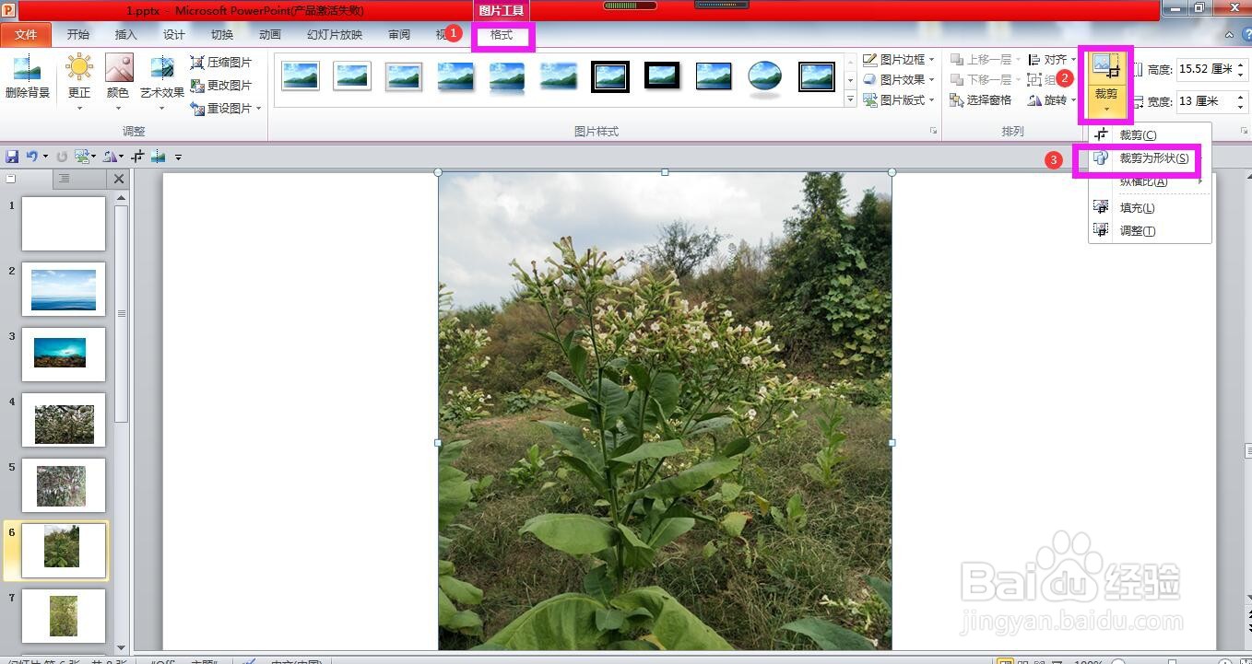
Task: Choose 裁剪为形状(S) menu item
Action: (x=1149, y=158)
